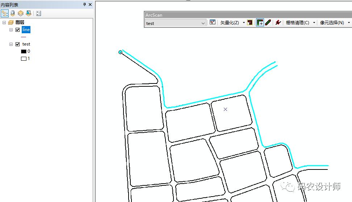352x202 pixels.
Task: Open the 栅格清理(C) menu
Action: [300, 23]
